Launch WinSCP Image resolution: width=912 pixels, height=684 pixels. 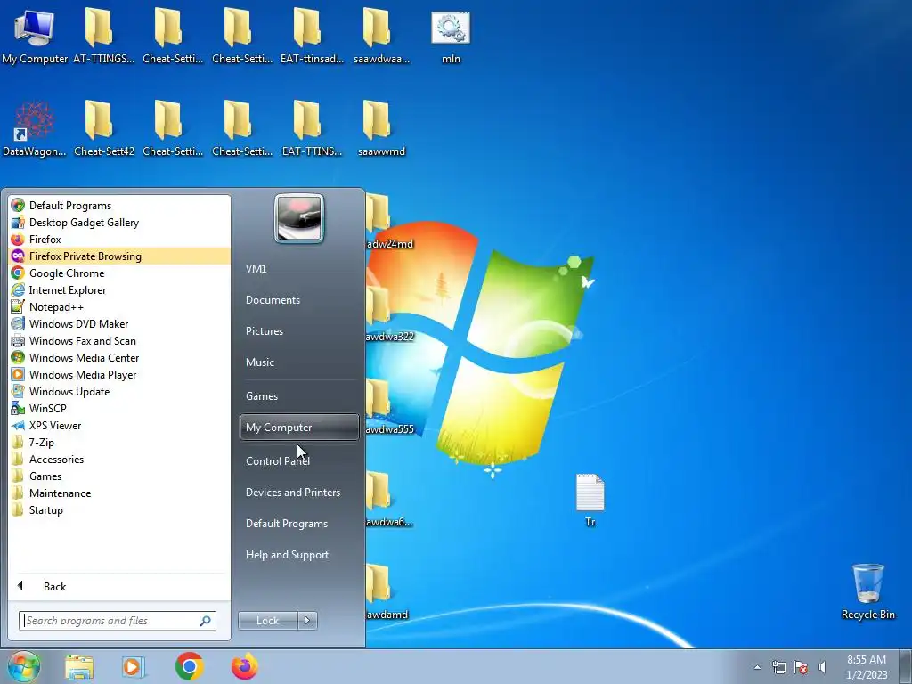119,408
